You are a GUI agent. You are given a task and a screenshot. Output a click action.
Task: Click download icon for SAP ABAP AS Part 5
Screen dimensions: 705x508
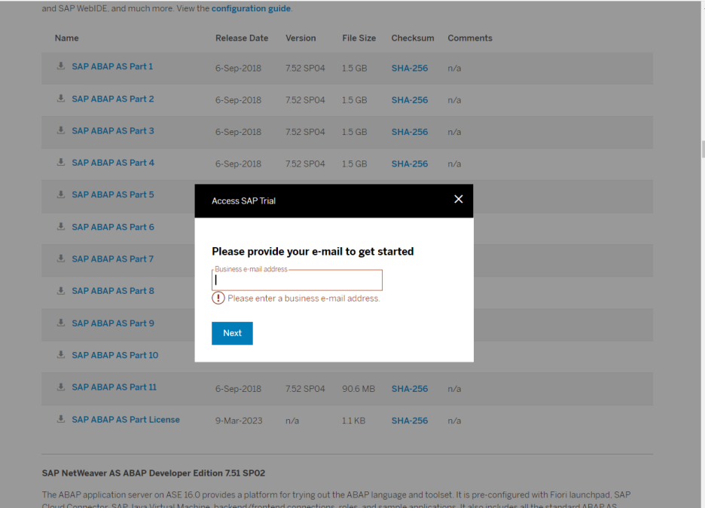pos(61,194)
